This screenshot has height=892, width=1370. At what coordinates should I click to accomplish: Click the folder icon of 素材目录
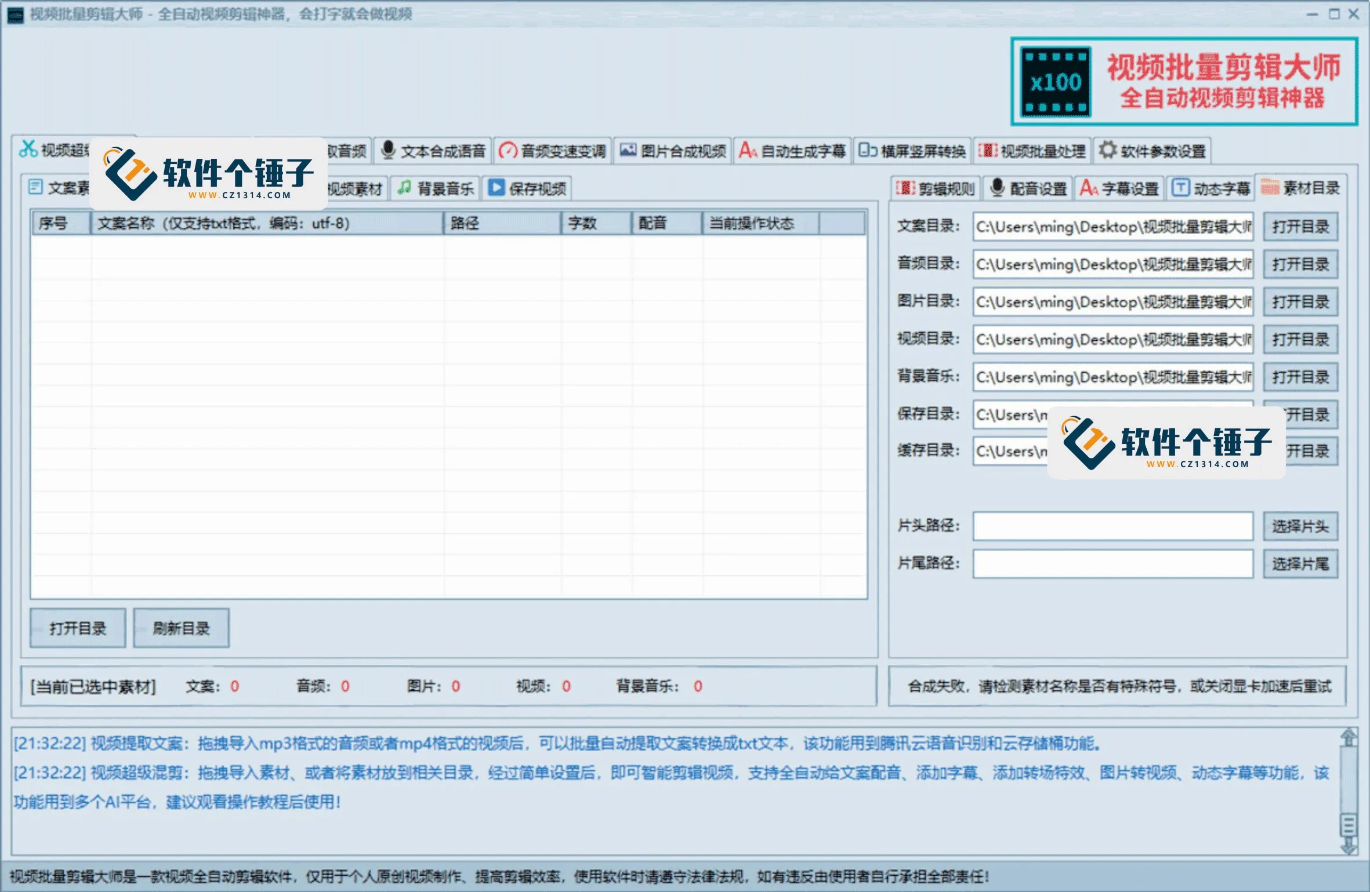(1270, 187)
